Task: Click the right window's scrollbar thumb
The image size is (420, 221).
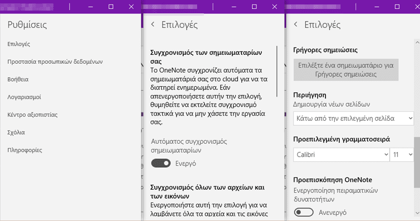Action: click(417, 162)
